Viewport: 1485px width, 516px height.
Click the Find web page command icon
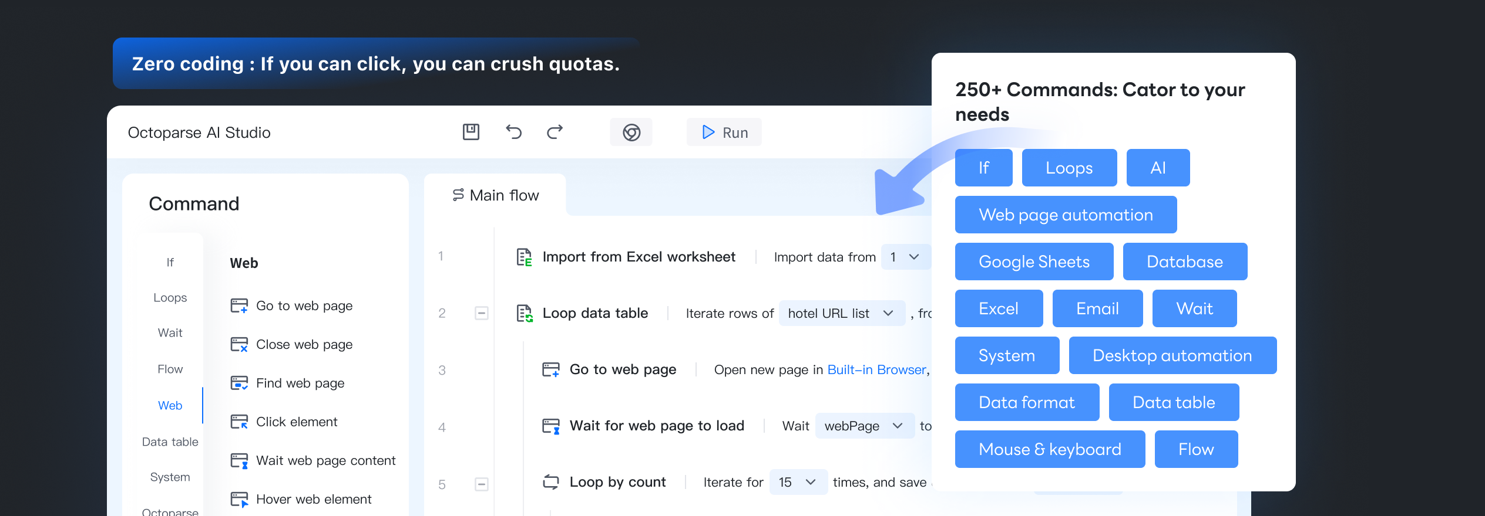coord(239,383)
